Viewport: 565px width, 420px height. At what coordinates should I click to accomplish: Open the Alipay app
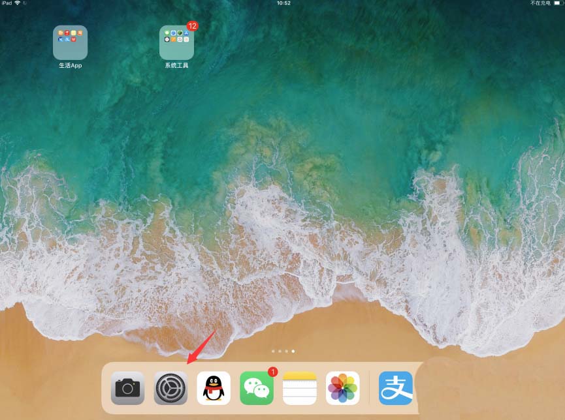[396, 388]
